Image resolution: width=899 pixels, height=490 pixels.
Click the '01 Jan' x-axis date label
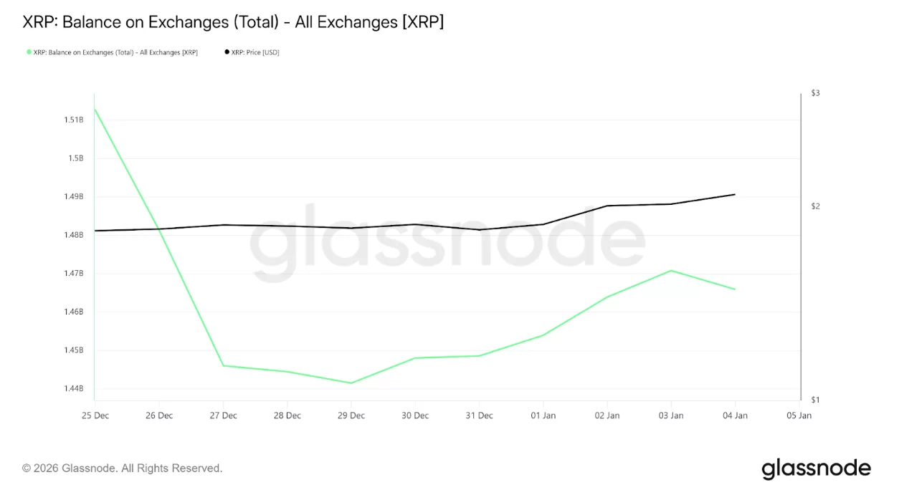pyautogui.click(x=543, y=415)
